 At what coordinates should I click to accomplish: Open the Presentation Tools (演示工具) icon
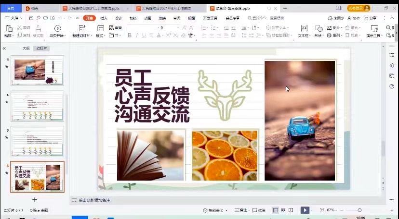373,29
